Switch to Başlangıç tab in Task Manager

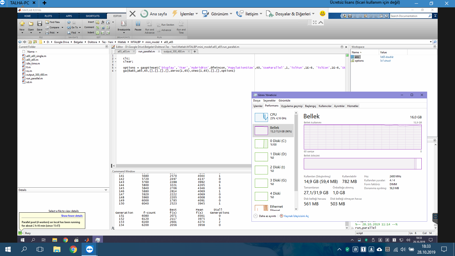tap(310, 106)
